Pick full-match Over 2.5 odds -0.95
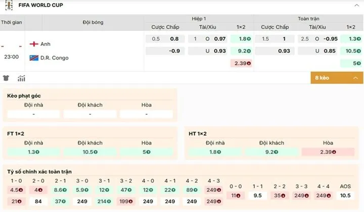Viewport: 364px width, 212px height. (318, 39)
